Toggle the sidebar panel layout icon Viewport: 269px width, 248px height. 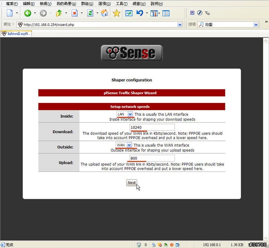point(166,13)
